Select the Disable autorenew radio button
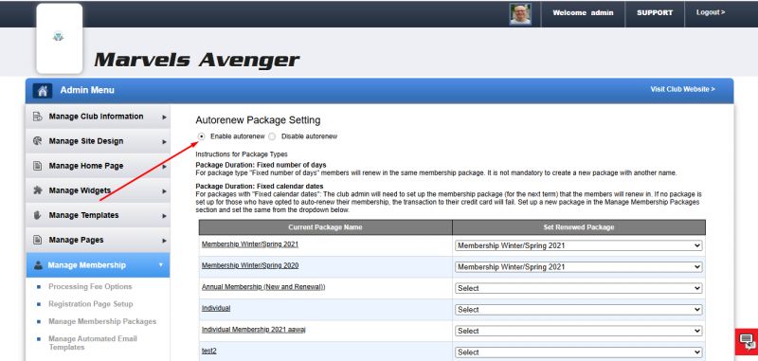The width and height of the screenshot is (758, 361). (x=272, y=136)
